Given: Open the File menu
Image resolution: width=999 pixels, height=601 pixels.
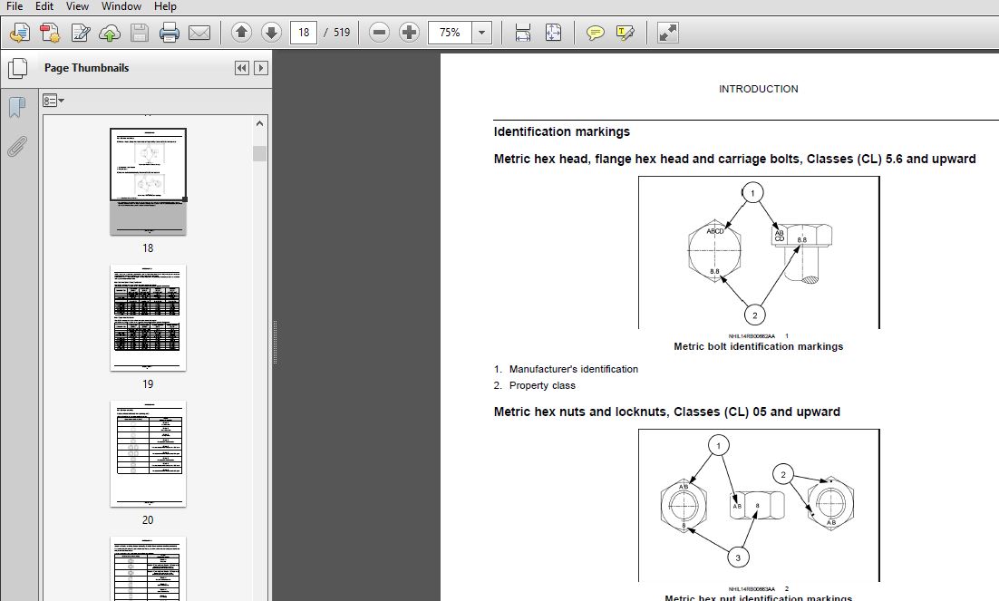Looking at the screenshot, I should coord(14,6).
